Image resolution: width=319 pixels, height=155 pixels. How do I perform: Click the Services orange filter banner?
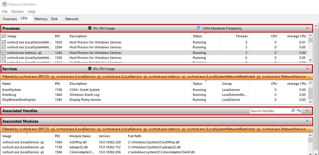click(x=157, y=77)
